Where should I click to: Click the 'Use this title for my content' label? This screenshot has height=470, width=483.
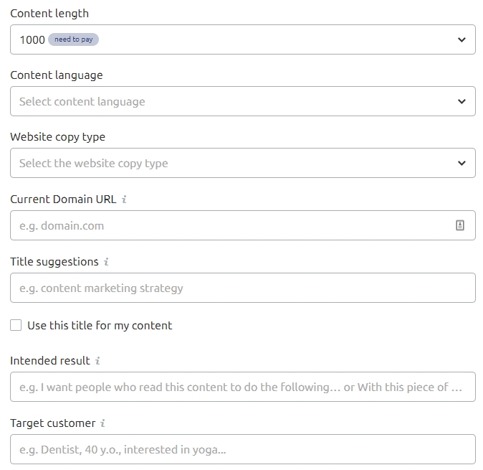[100, 326]
